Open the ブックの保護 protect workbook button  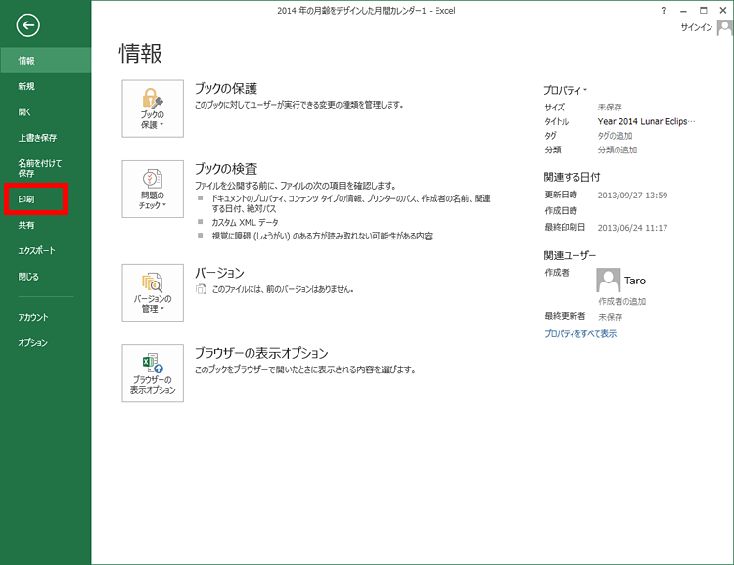click(153, 109)
